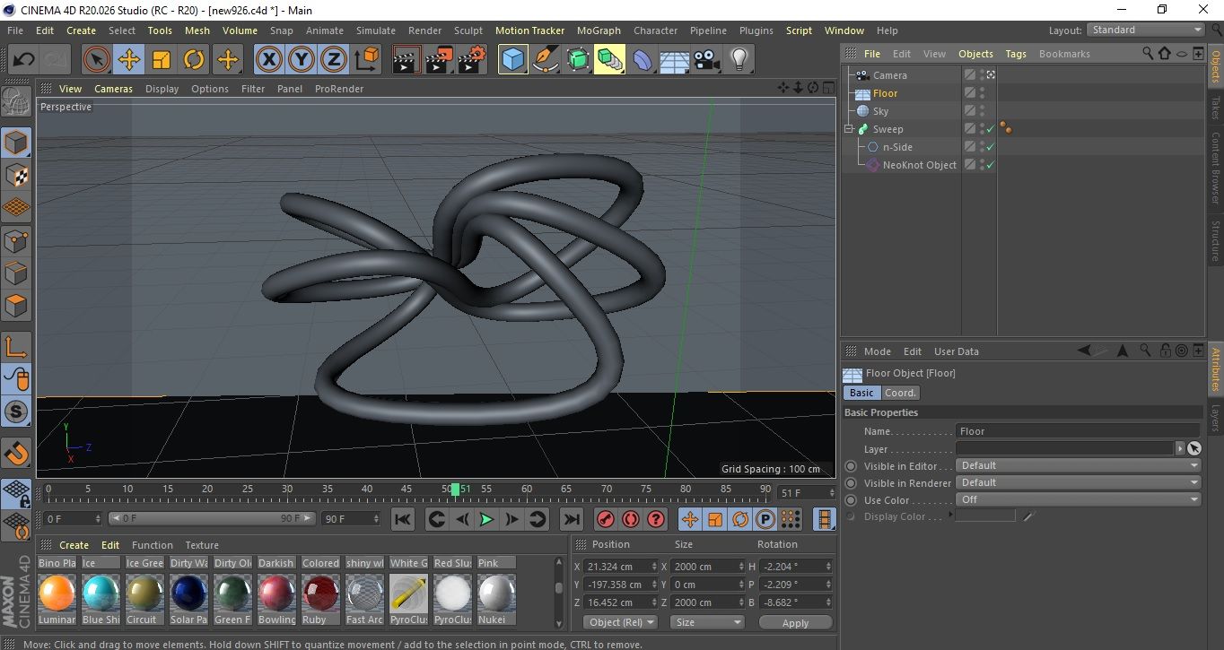Select the NeoKnot Object in hierarchy
This screenshot has height=650, width=1224.
tap(919, 165)
